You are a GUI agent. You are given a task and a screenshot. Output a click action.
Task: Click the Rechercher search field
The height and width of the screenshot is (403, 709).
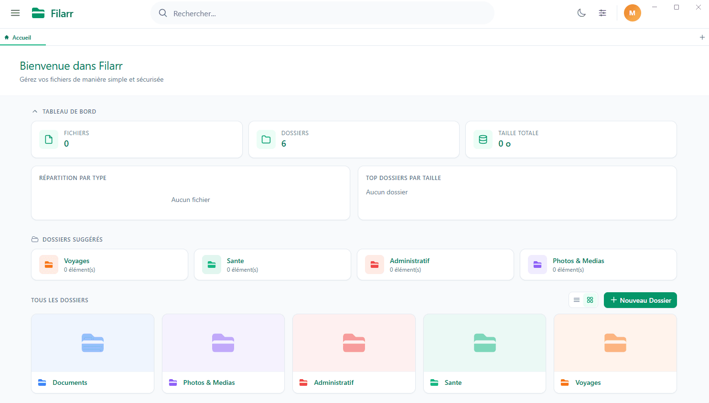[x=323, y=13]
